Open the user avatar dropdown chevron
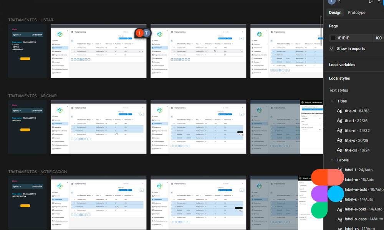 338,1
